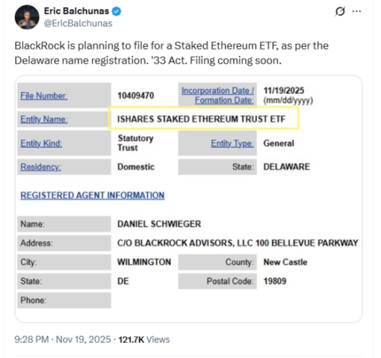Click Incorporation Date / Formation Date link

coord(218,95)
